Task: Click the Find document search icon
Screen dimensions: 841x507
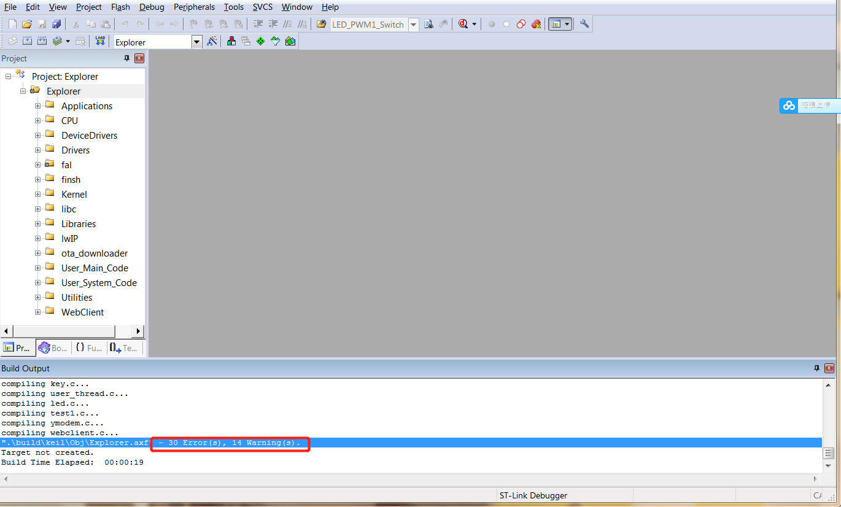Action: 428,24
